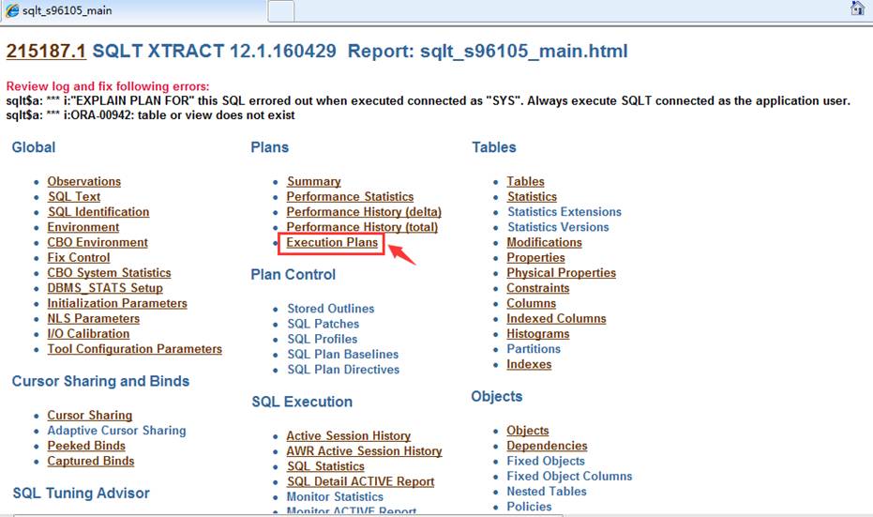Open Indexed Columns link

[556, 319]
